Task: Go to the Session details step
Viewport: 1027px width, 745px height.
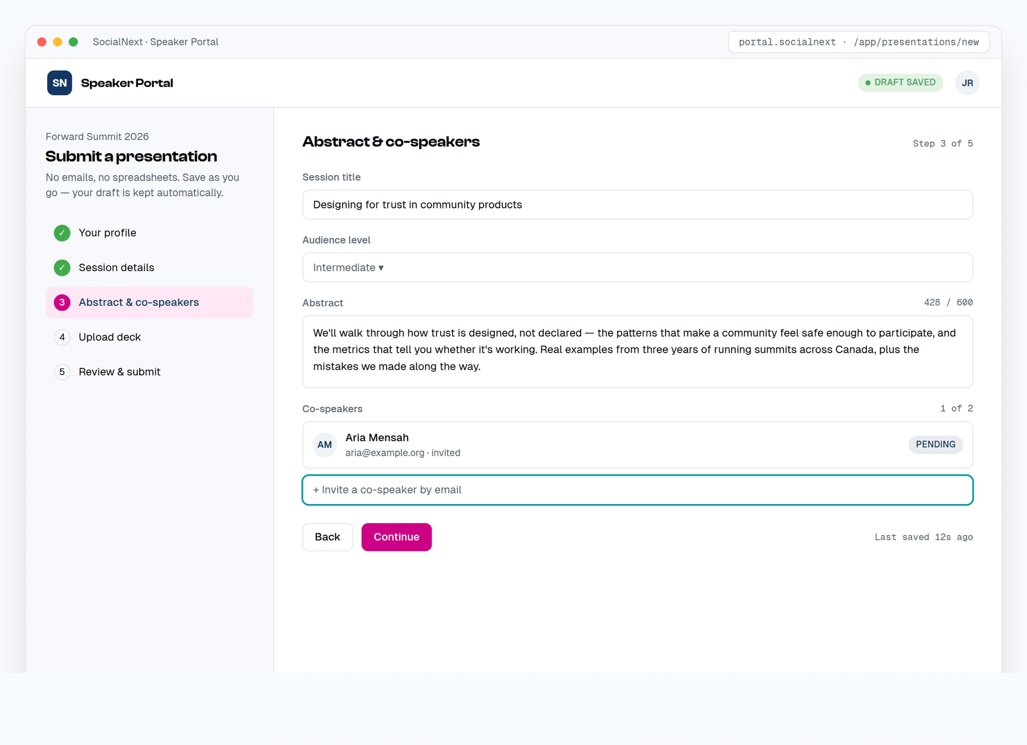Action: (x=149, y=268)
